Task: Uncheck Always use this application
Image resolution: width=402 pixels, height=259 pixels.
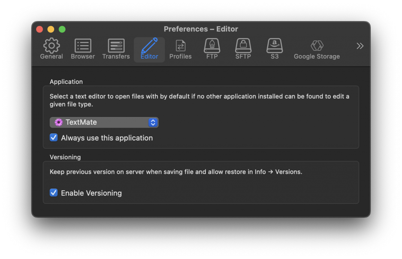Action: [53, 137]
